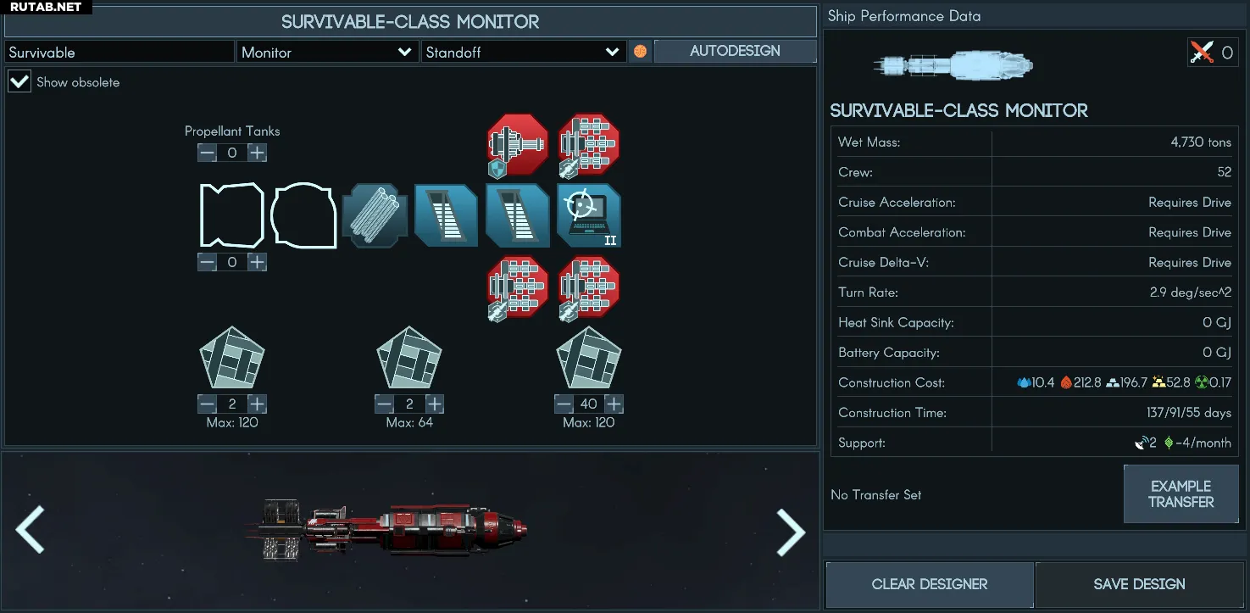Decrease the armor value of 40

click(x=564, y=404)
